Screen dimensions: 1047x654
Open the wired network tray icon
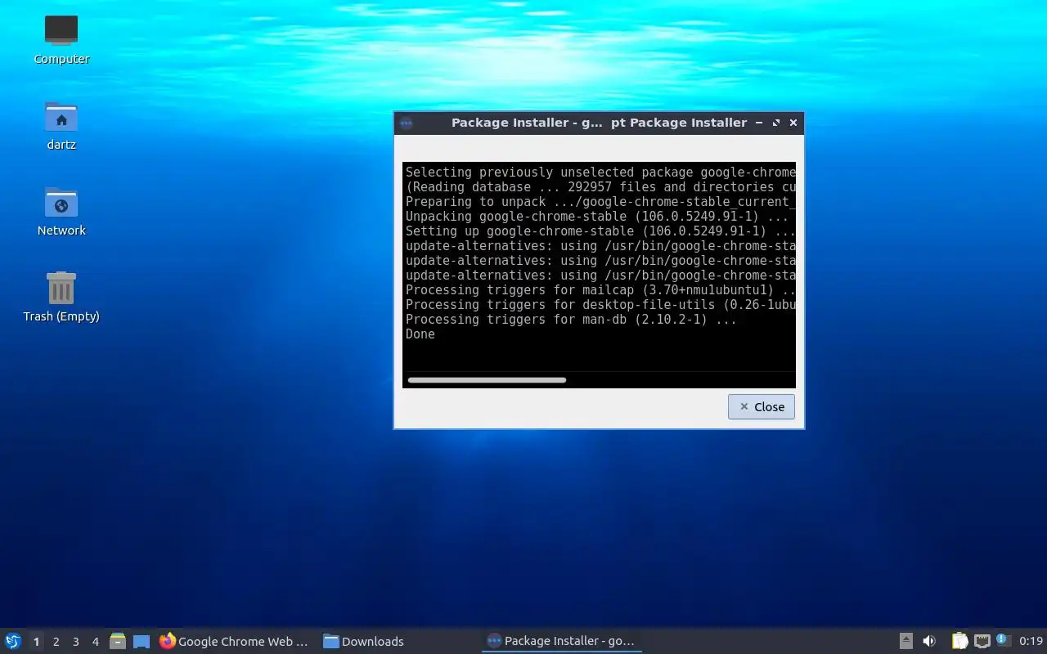pyautogui.click(x=982, y=641)
